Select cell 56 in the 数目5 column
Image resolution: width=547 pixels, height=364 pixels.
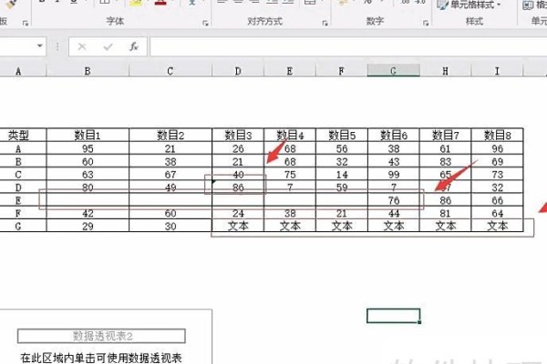342,148
